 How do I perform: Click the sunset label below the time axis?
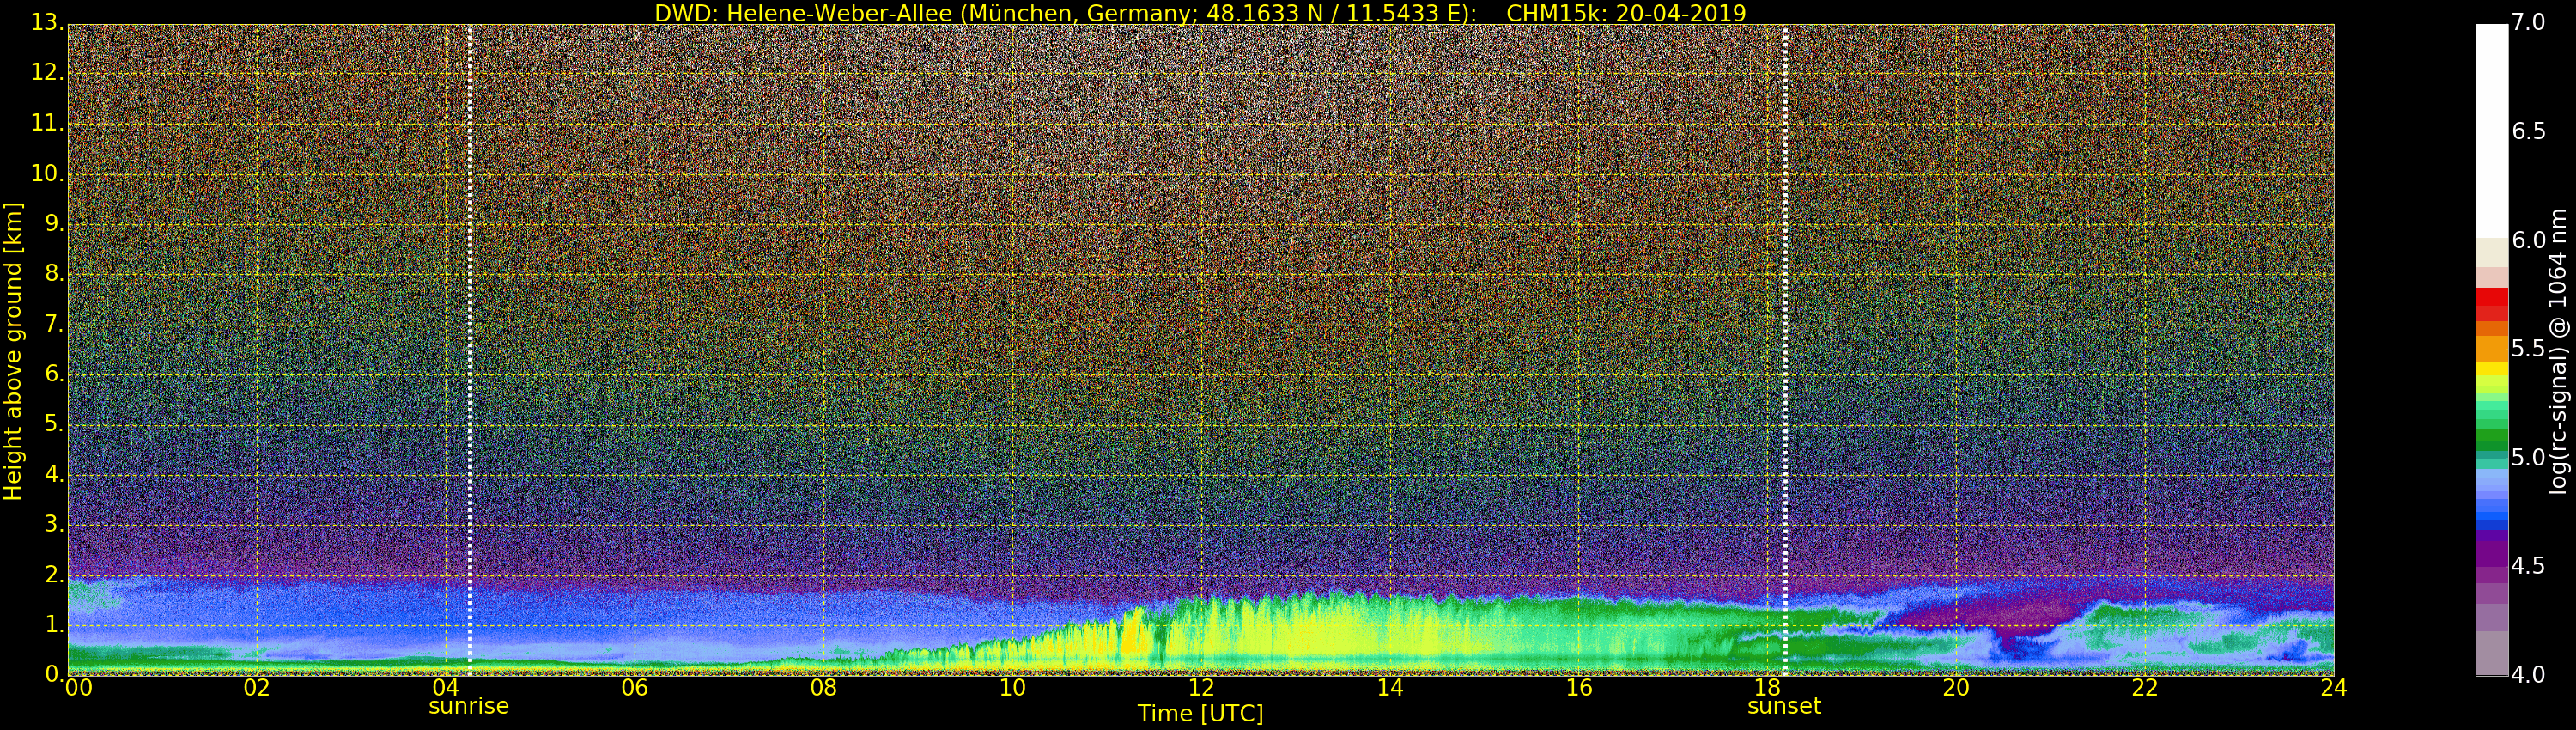(1783, 706)
